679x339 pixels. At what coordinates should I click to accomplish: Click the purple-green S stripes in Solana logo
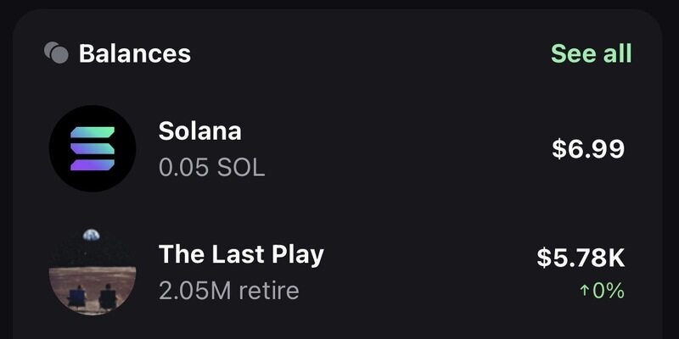click(x=93, y=148)
